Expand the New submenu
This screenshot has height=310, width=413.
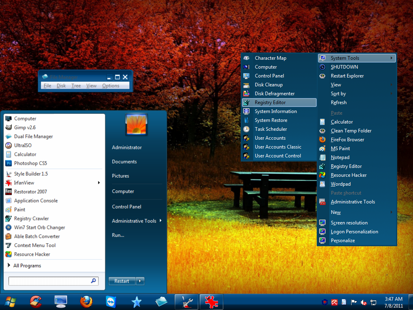(336, 212)
